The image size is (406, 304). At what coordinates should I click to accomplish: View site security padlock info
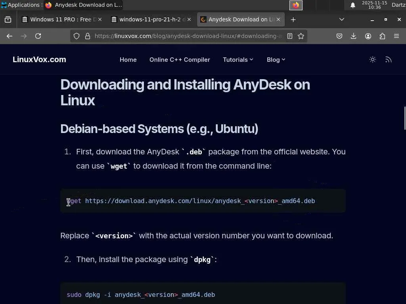88,36
